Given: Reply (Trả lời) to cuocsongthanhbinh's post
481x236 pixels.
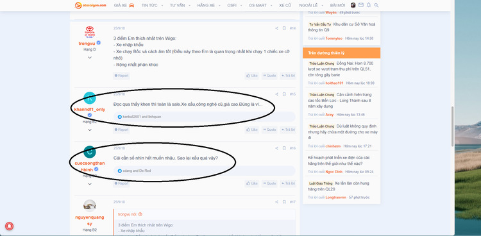Looking at the screenshot, I should point(288,183).
